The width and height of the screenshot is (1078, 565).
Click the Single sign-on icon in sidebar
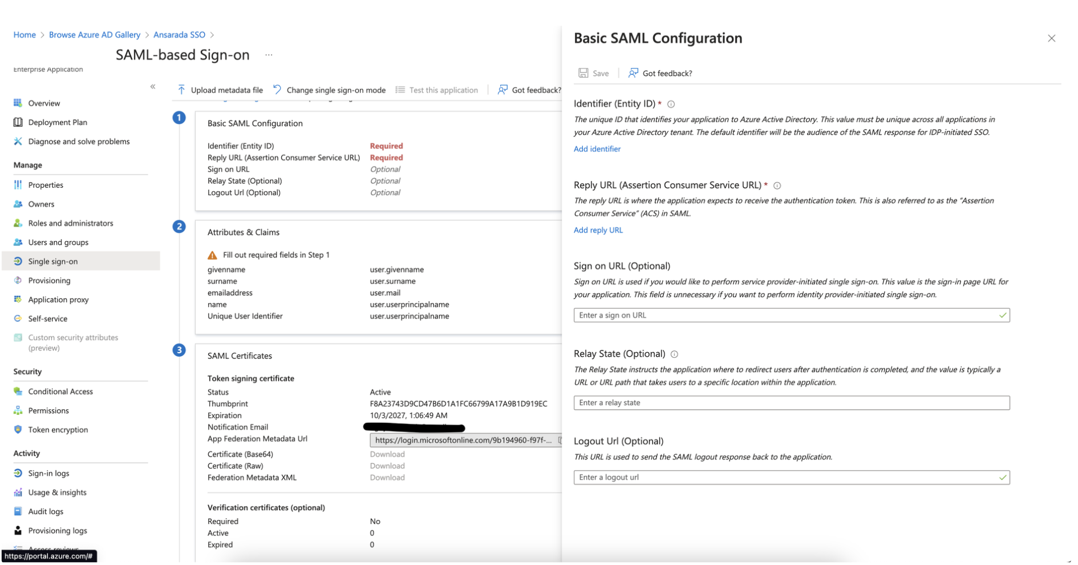tap(18, 261)
